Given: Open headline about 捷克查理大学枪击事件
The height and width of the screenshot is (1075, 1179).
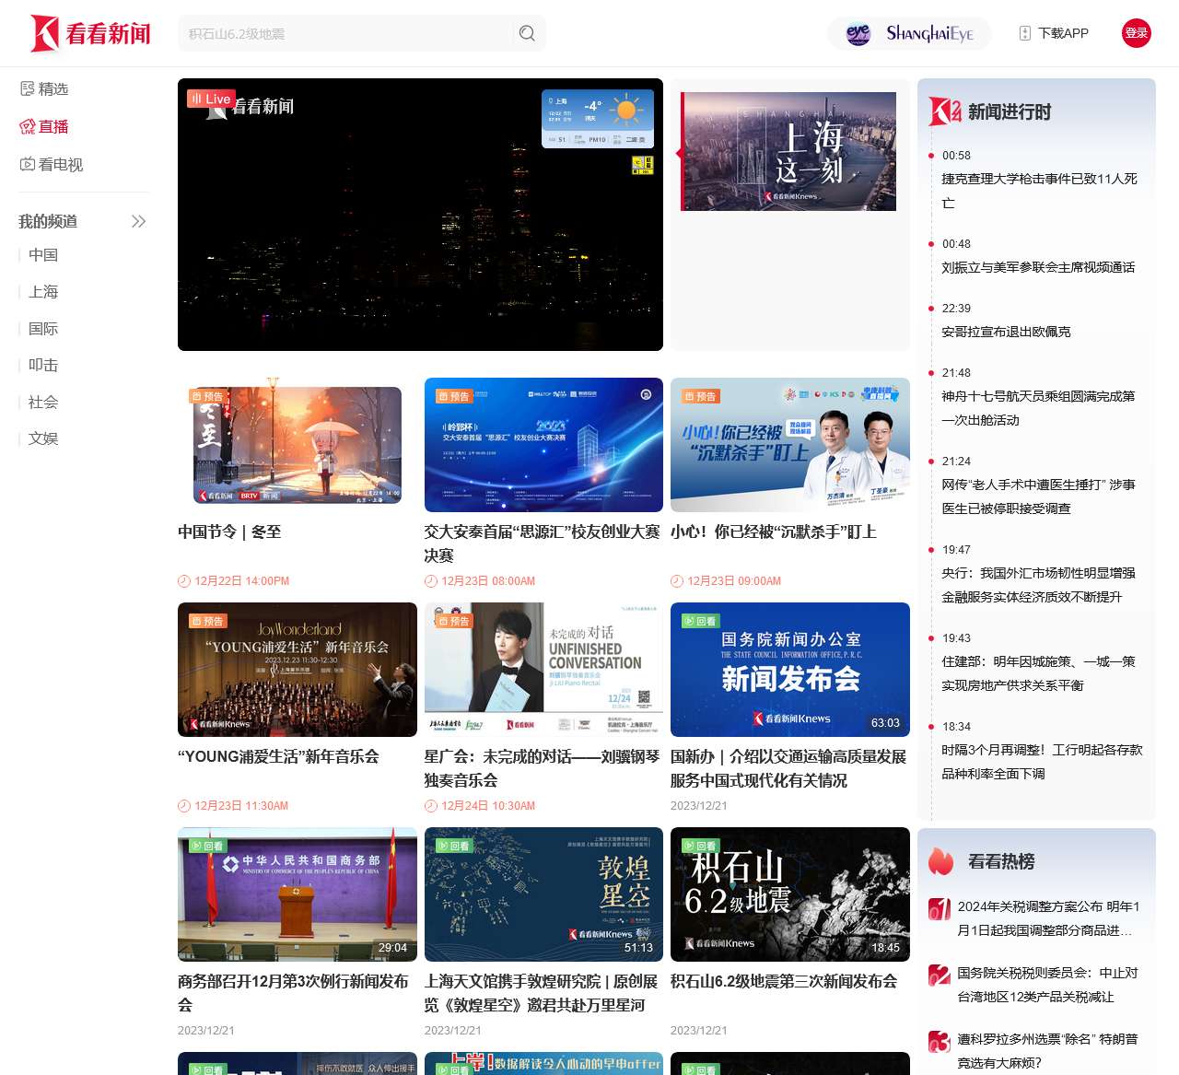Looking at the screenshot, I should (1039, 191).
